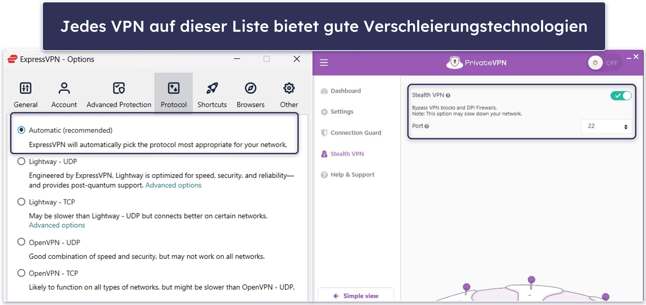Minimize the PrivateVPN window
Screen dimensions: 646x305
[629, 58]
